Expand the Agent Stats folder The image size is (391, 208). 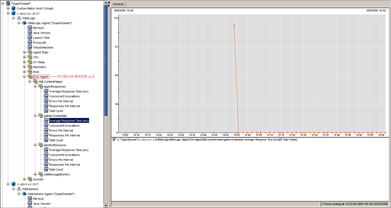click(24, 52)
